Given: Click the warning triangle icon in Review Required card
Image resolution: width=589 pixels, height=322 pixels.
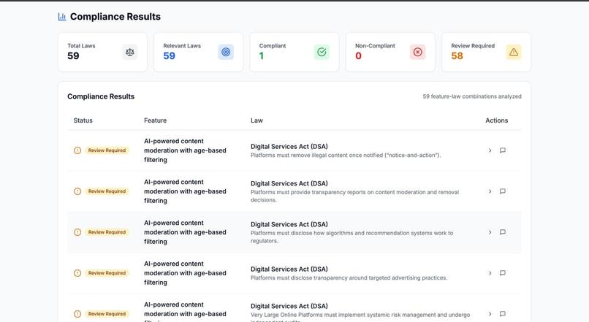Looking at the screenshot, I should point(514,52).
